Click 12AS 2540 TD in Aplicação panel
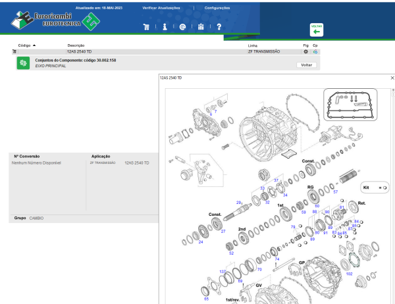This screenshot has height=304, width=395. click(137, 163)
